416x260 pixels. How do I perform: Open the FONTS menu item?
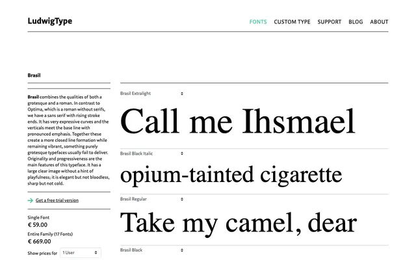258,21
